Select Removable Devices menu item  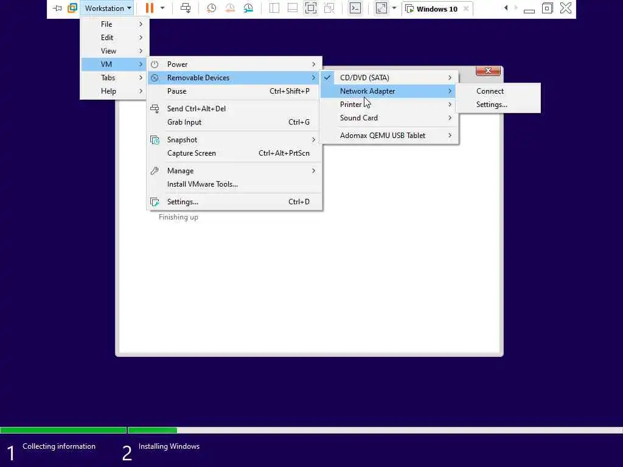click(235, 78)
